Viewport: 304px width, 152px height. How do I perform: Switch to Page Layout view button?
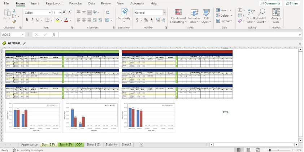248,150
